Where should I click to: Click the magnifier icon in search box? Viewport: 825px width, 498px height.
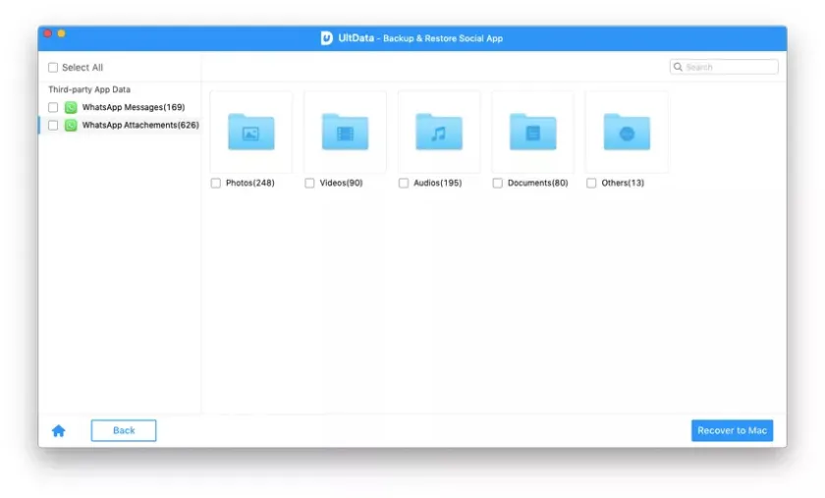[x=678, y=67]
